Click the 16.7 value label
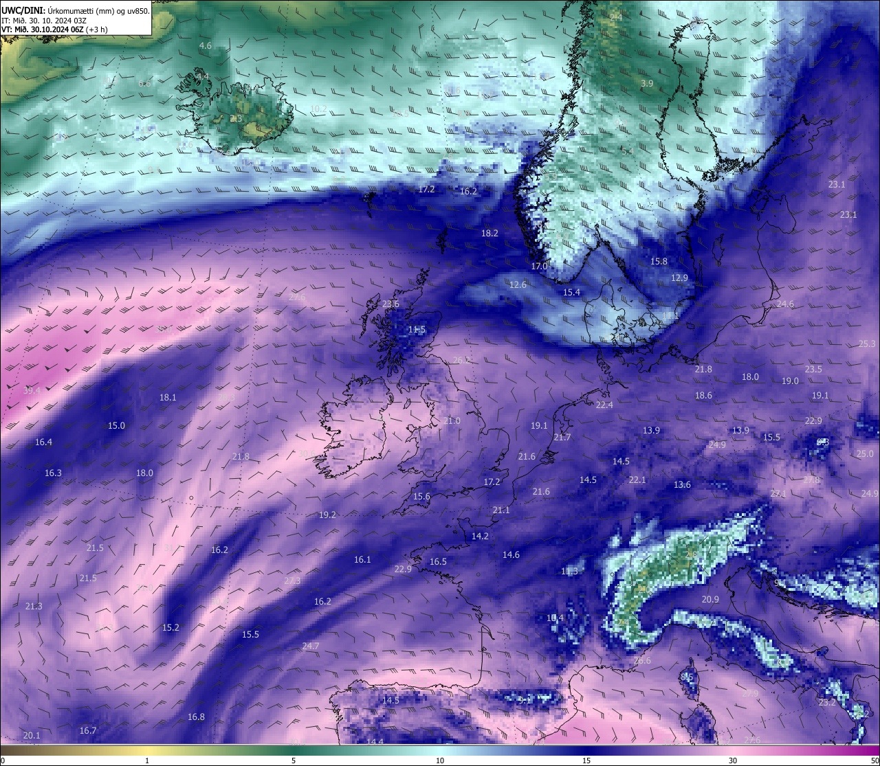 pyautogui.click(x=88, y=730)
